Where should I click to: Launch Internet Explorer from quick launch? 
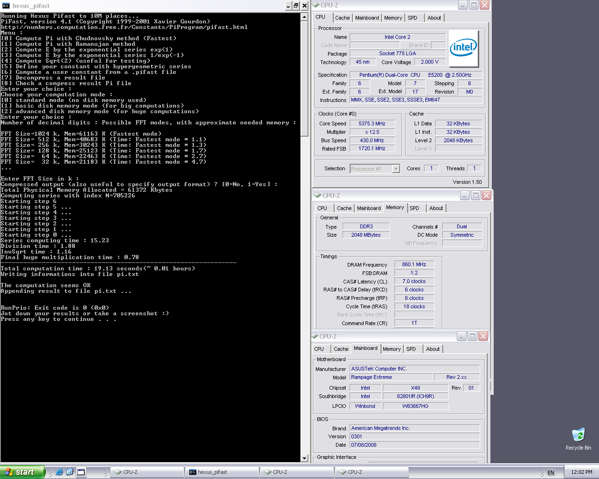pos(59,472)
